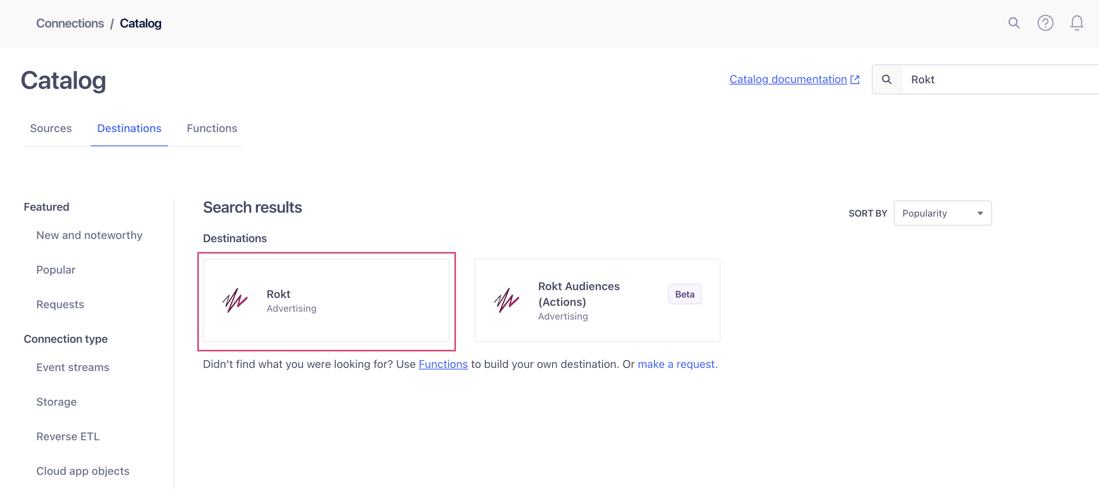This screenshot has height=489, width=1099.
Task: Go to Connections in the breadcrumb
Action: pyautogui.click(x=70, y=24)
